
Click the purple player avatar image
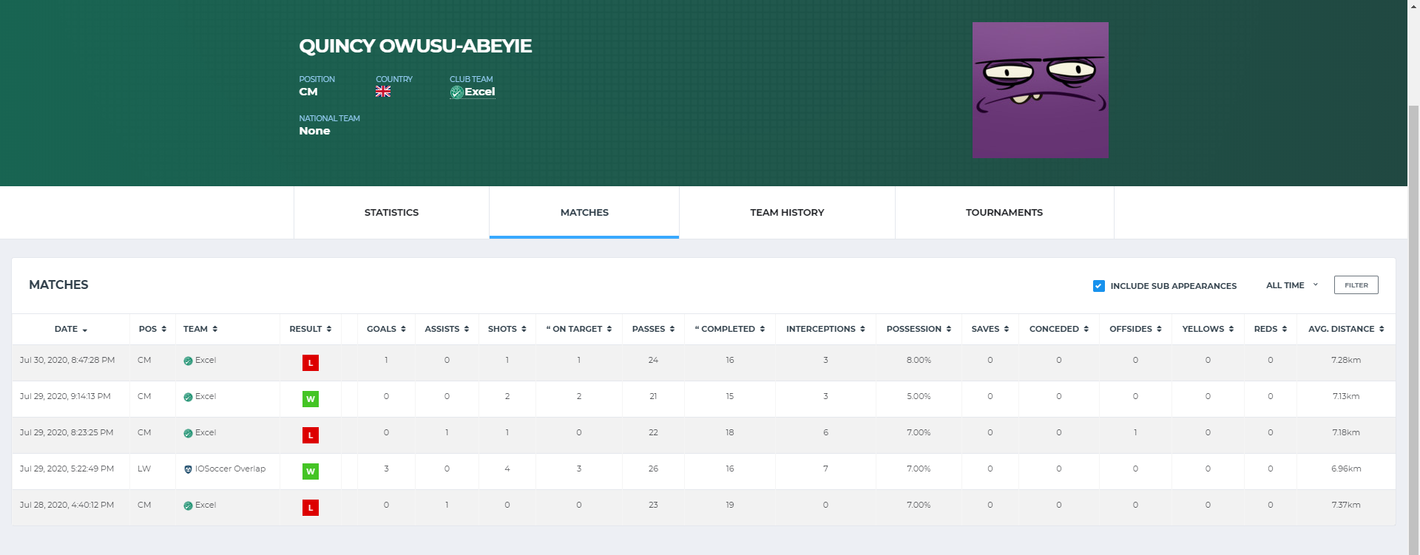[1040, 89]
